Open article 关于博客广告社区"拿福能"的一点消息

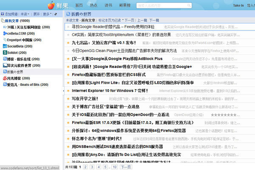[x=105, y=107]
